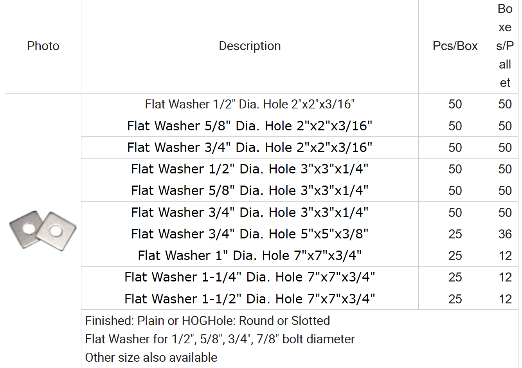Select the Description column header
Viewport: 522px width, 368px height.
(250, 46)
